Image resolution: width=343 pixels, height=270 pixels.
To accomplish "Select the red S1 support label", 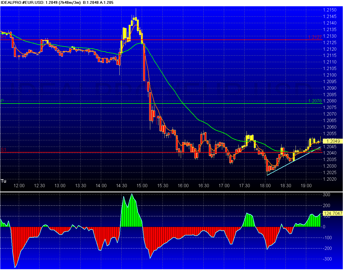I will [3, 150].
